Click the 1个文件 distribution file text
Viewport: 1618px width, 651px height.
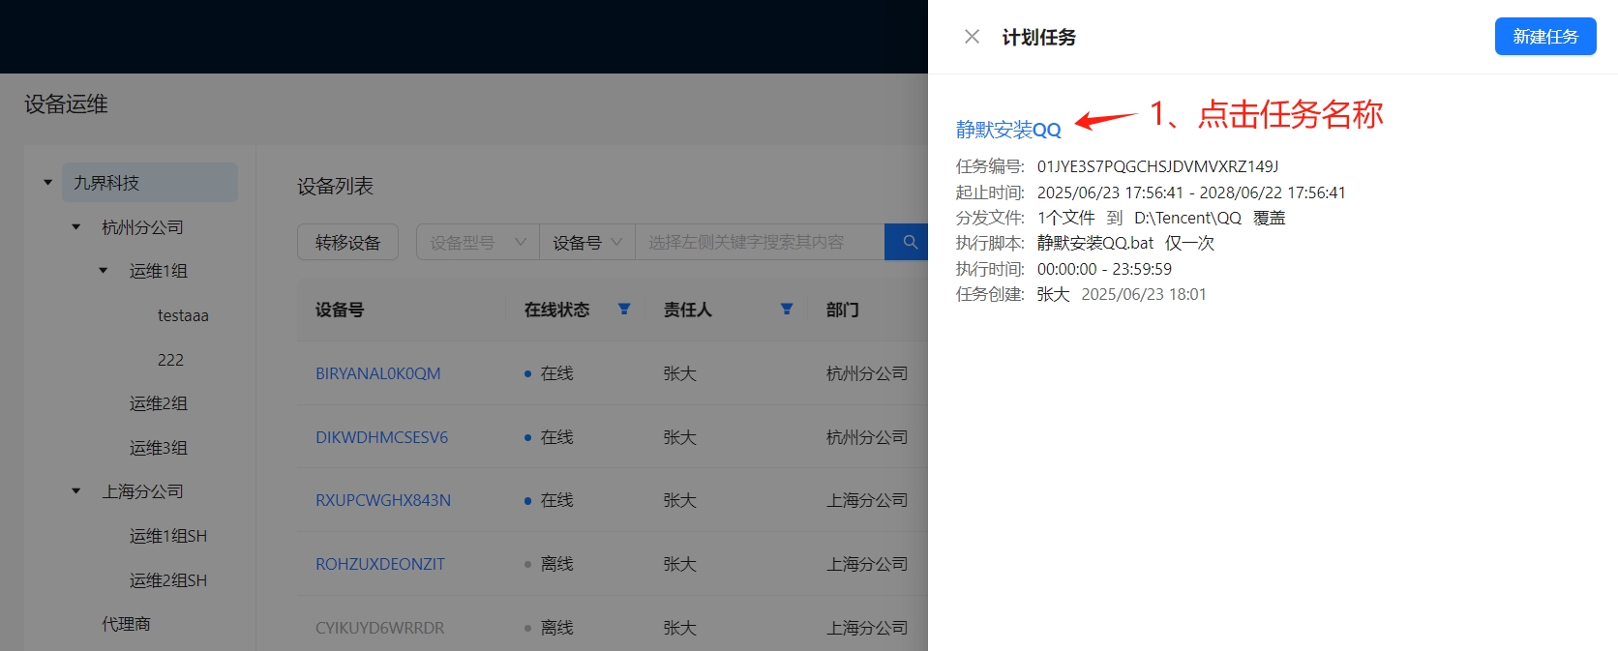(1065, 218)
